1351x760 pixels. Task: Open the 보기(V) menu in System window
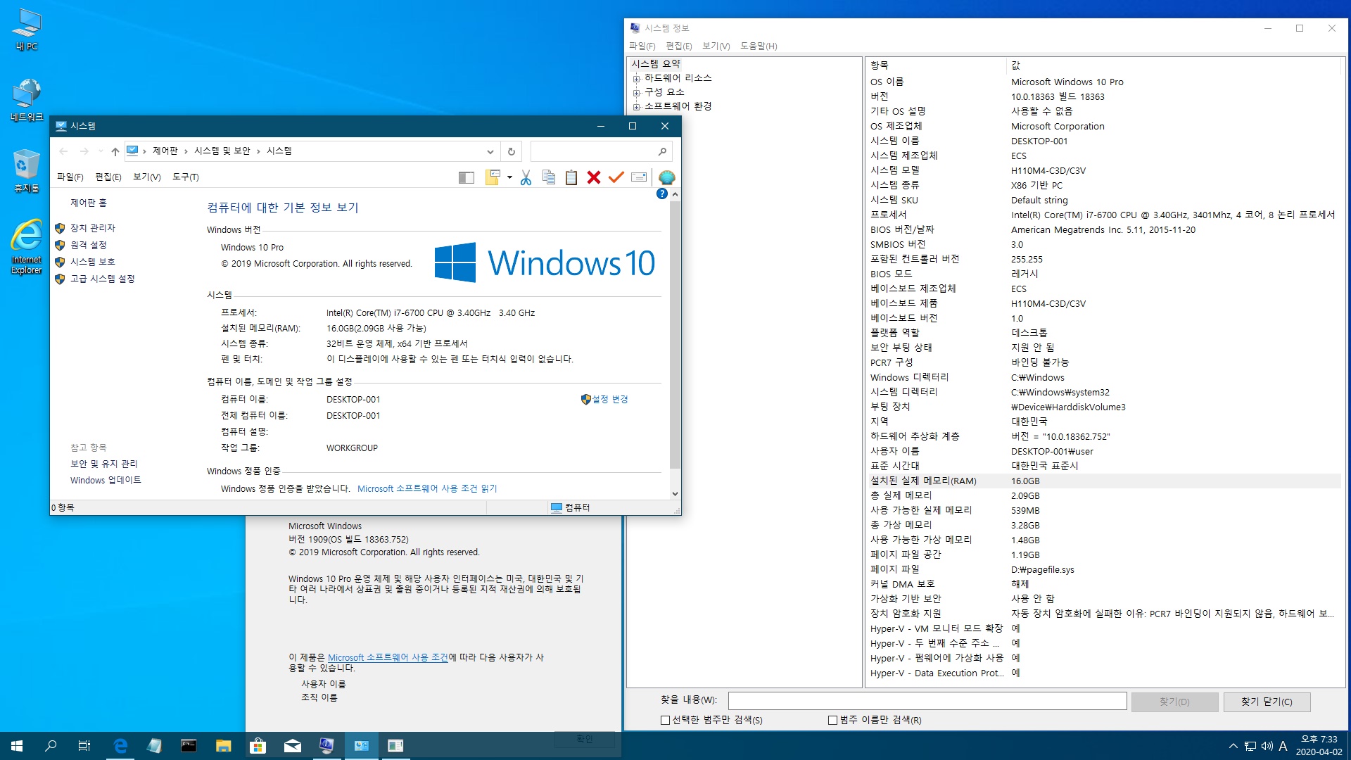tap(147, 177)
